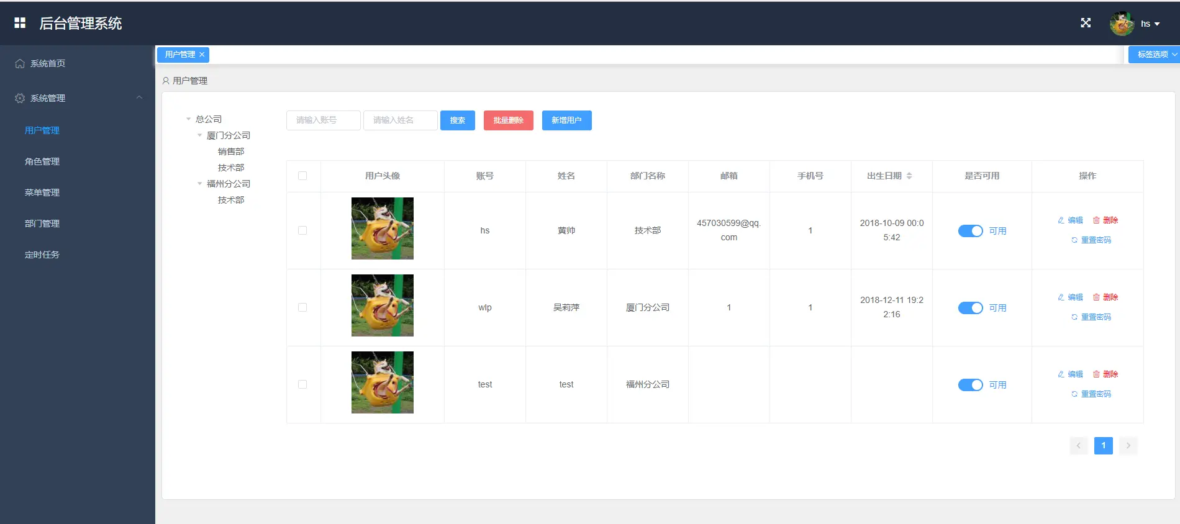The height and width of the screenshot is (524, 1180).
Task: Go to 系统首页 in sidebar
Action: click(x=48, y=63)
